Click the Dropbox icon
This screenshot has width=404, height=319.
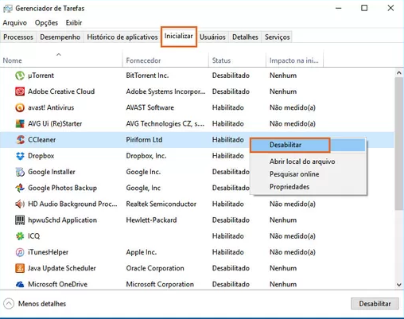(20, 156)
